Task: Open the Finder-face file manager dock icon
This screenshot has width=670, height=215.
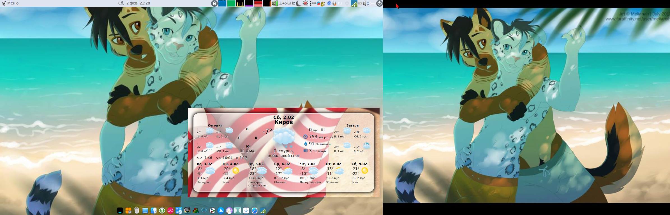Action: [x=154, y=211]
